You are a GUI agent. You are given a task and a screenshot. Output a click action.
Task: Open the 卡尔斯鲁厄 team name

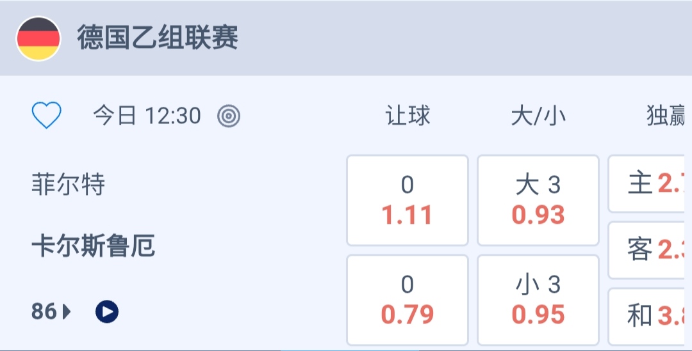point(93,247)
